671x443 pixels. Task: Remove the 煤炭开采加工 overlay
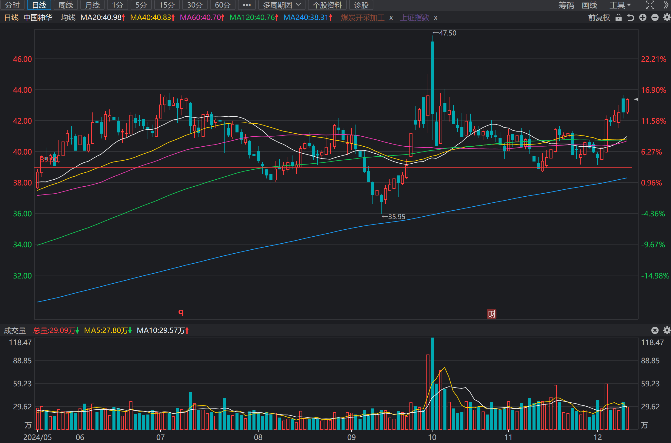click(x=391, y=18)
